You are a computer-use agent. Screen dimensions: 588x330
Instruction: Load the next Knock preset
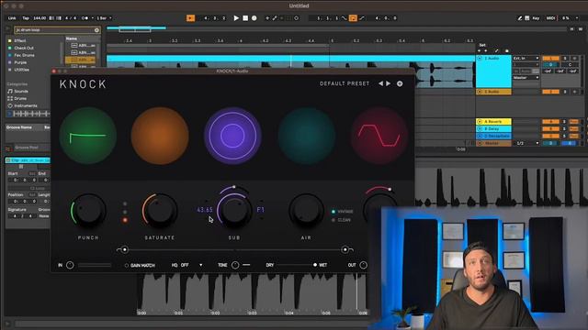[389, 83]
